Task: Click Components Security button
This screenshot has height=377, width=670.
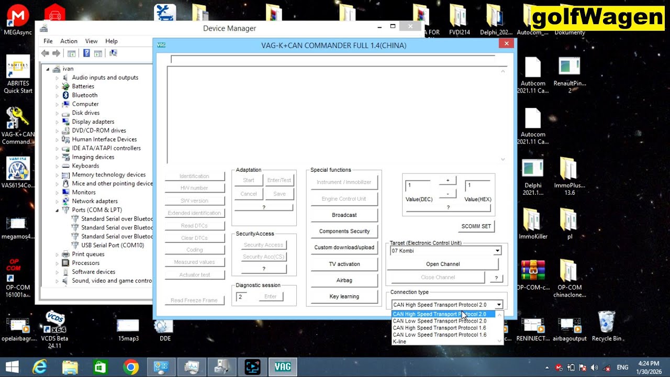Action: [x=344, y=231]
